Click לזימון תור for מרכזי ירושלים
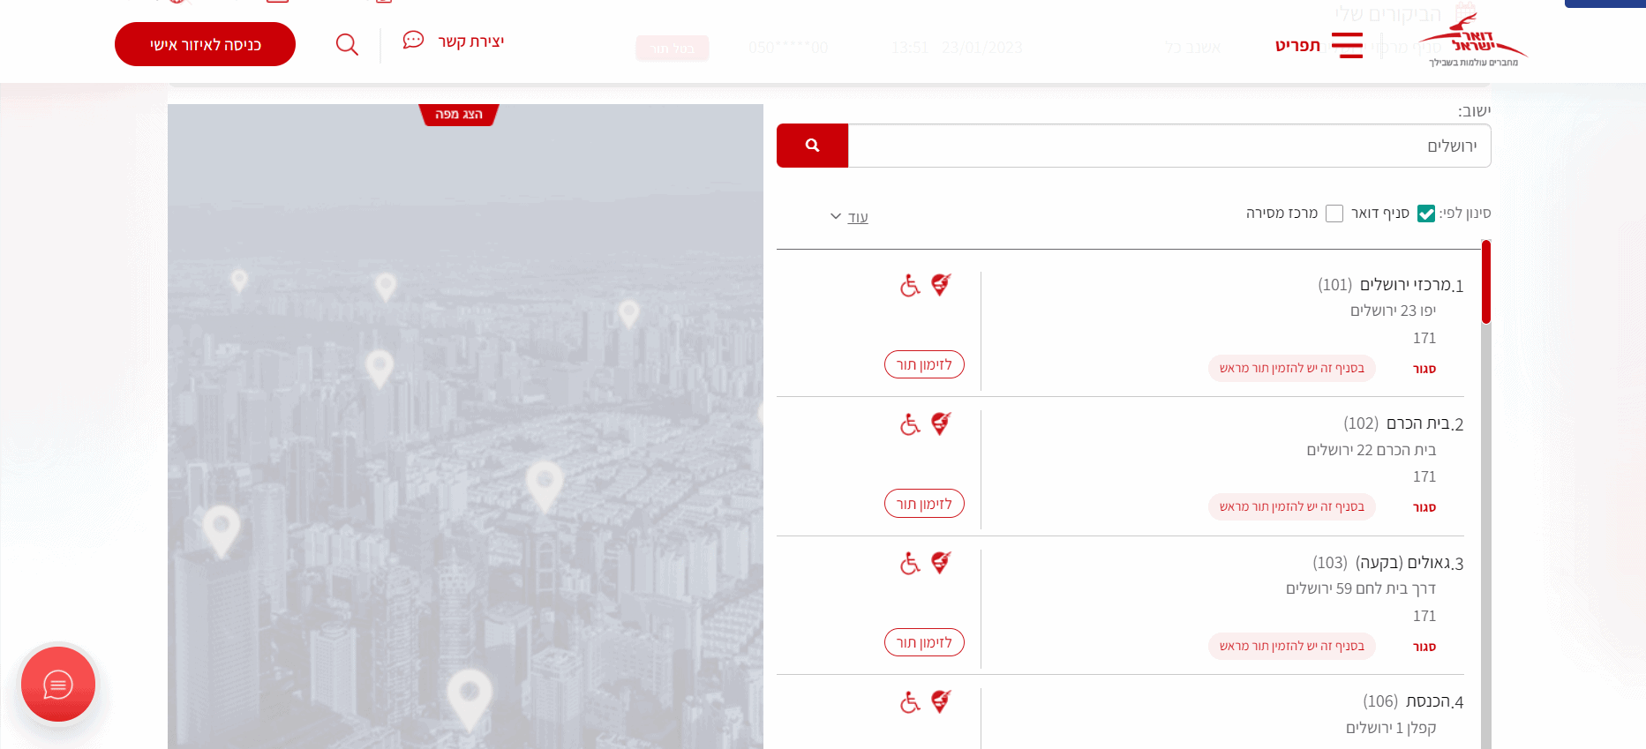 coord(924,364)
